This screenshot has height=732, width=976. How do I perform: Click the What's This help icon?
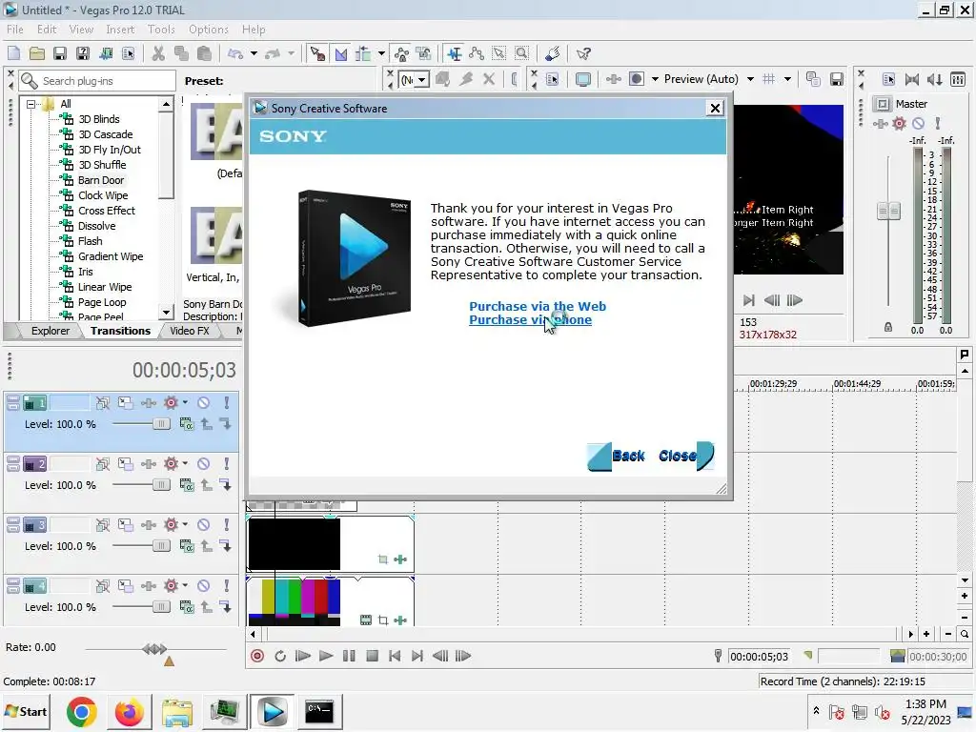[583, 53]
